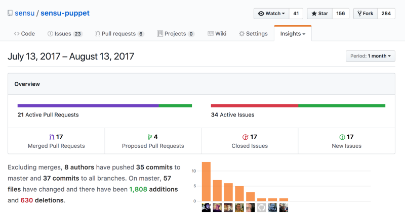
Task: Expand the Insights tab dropdown
Action: pos(293,34)
